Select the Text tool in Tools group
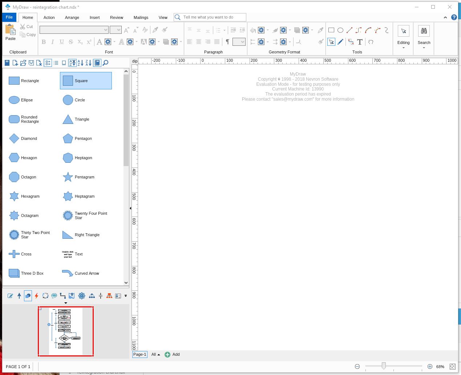The image size is (461, 375). (x=360, y=42)
